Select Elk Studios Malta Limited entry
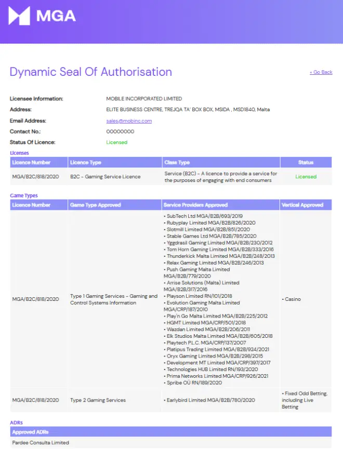343x449 pixels. tap(218, 336)
